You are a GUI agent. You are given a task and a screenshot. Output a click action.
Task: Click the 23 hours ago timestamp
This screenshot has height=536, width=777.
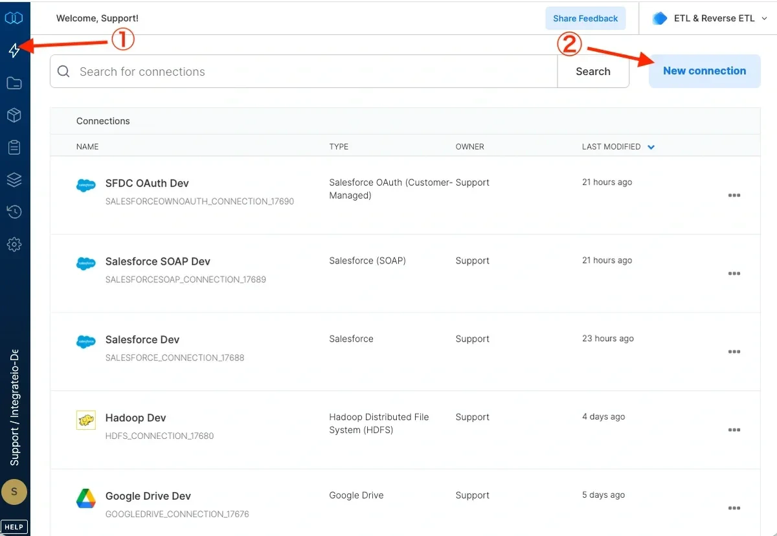pos(607,339)
